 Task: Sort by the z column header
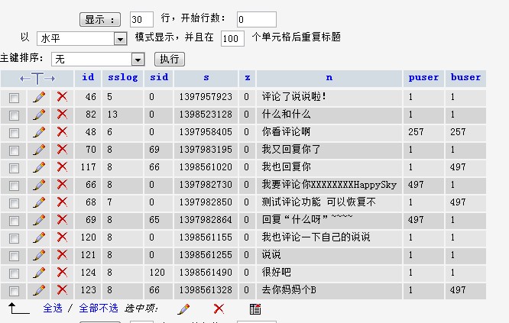coord(248,78)
